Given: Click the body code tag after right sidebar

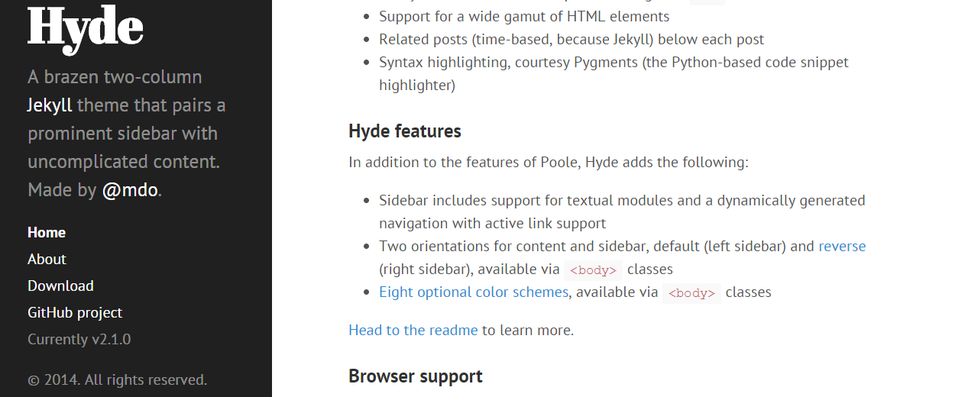Looking at the screenshot, I should click(x=594, y=270).
